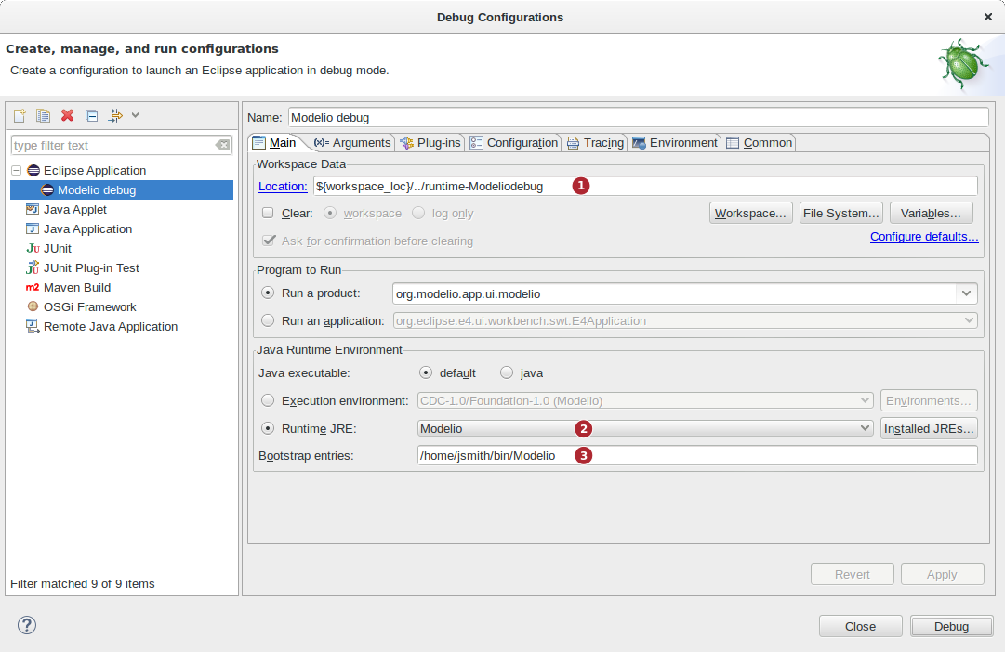
Task: Select the OSGi Framework configuration type
Action: tap(89, 306)
